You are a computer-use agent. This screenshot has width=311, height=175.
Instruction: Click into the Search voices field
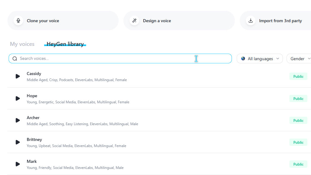pos(120,59)
